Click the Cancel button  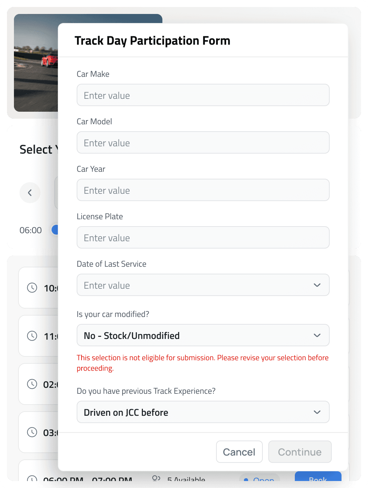pyautogui.click(x=239, y=451)
